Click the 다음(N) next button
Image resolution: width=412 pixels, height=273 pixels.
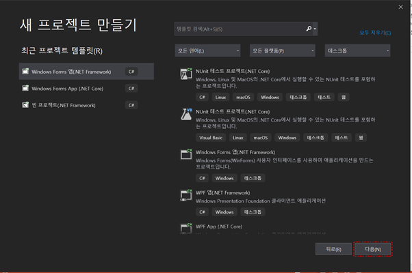(373, 249)
